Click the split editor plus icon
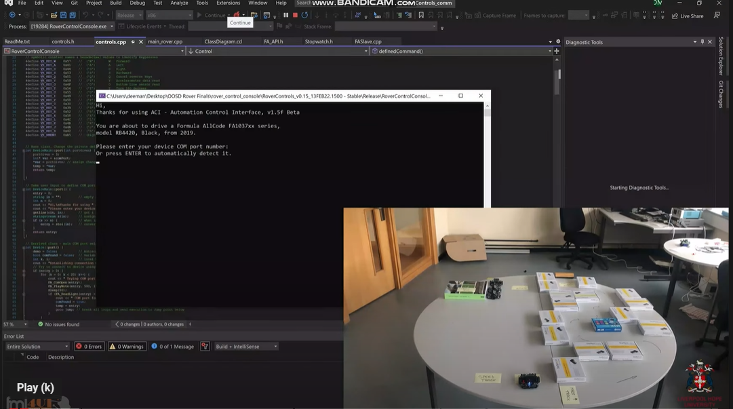 [557, 51]
